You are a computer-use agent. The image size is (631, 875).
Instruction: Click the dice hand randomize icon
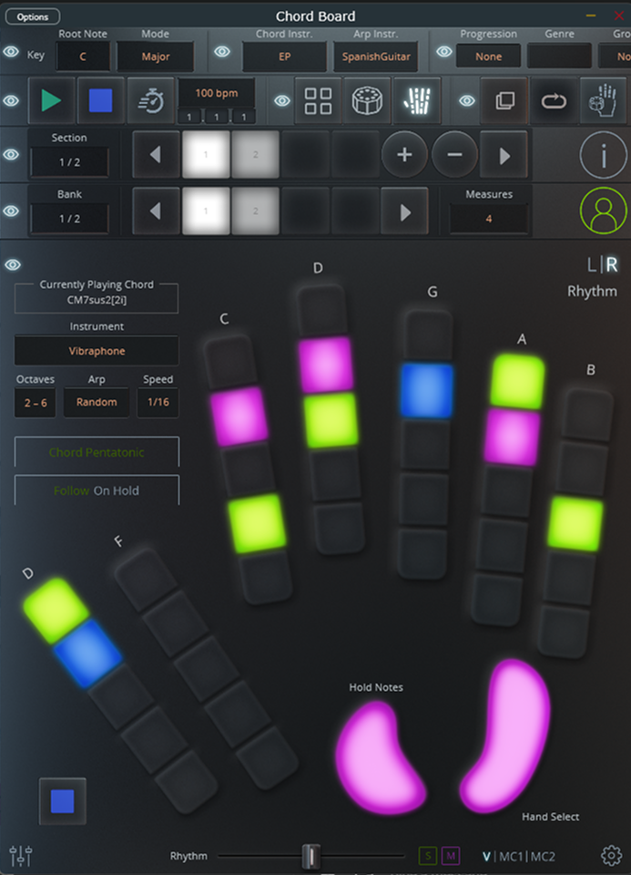603,101
